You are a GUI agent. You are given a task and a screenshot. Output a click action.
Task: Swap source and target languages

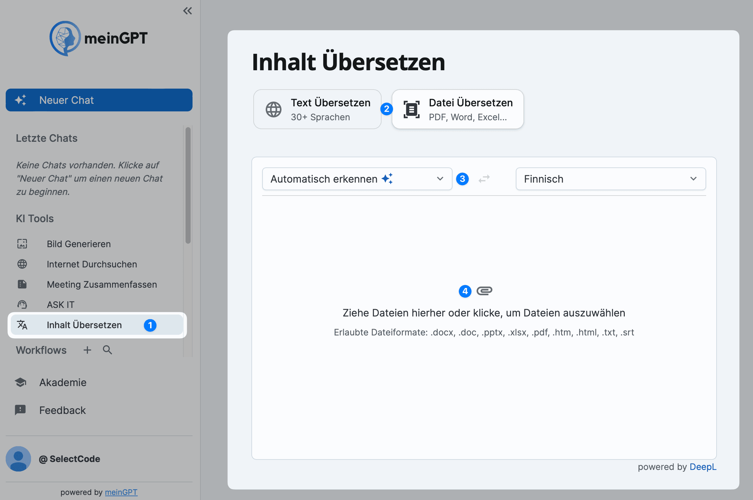point(484,179)
